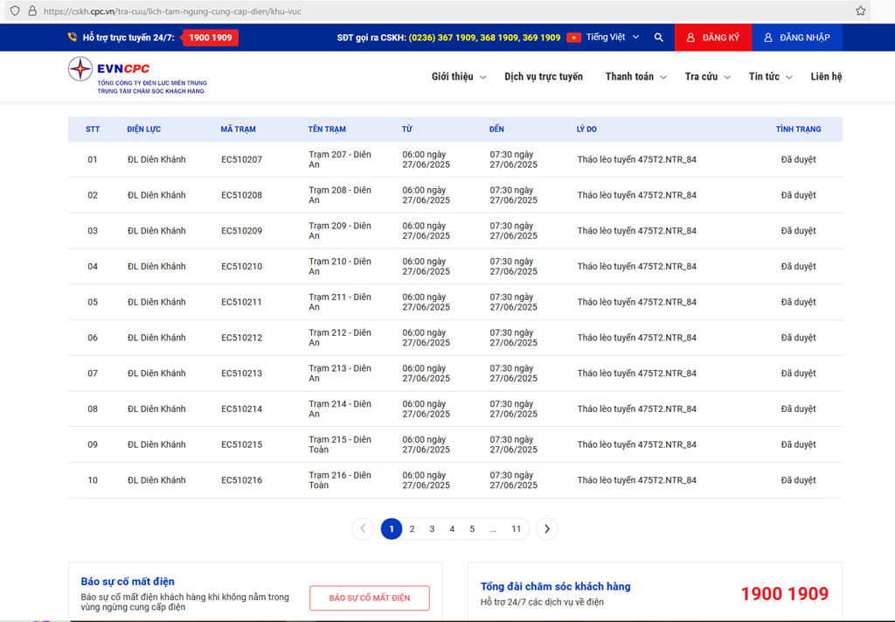The width and height of the screenshot is (895, 622).
Task: Open the Tiếng Việt language dropdown
Action: [612, 37]
